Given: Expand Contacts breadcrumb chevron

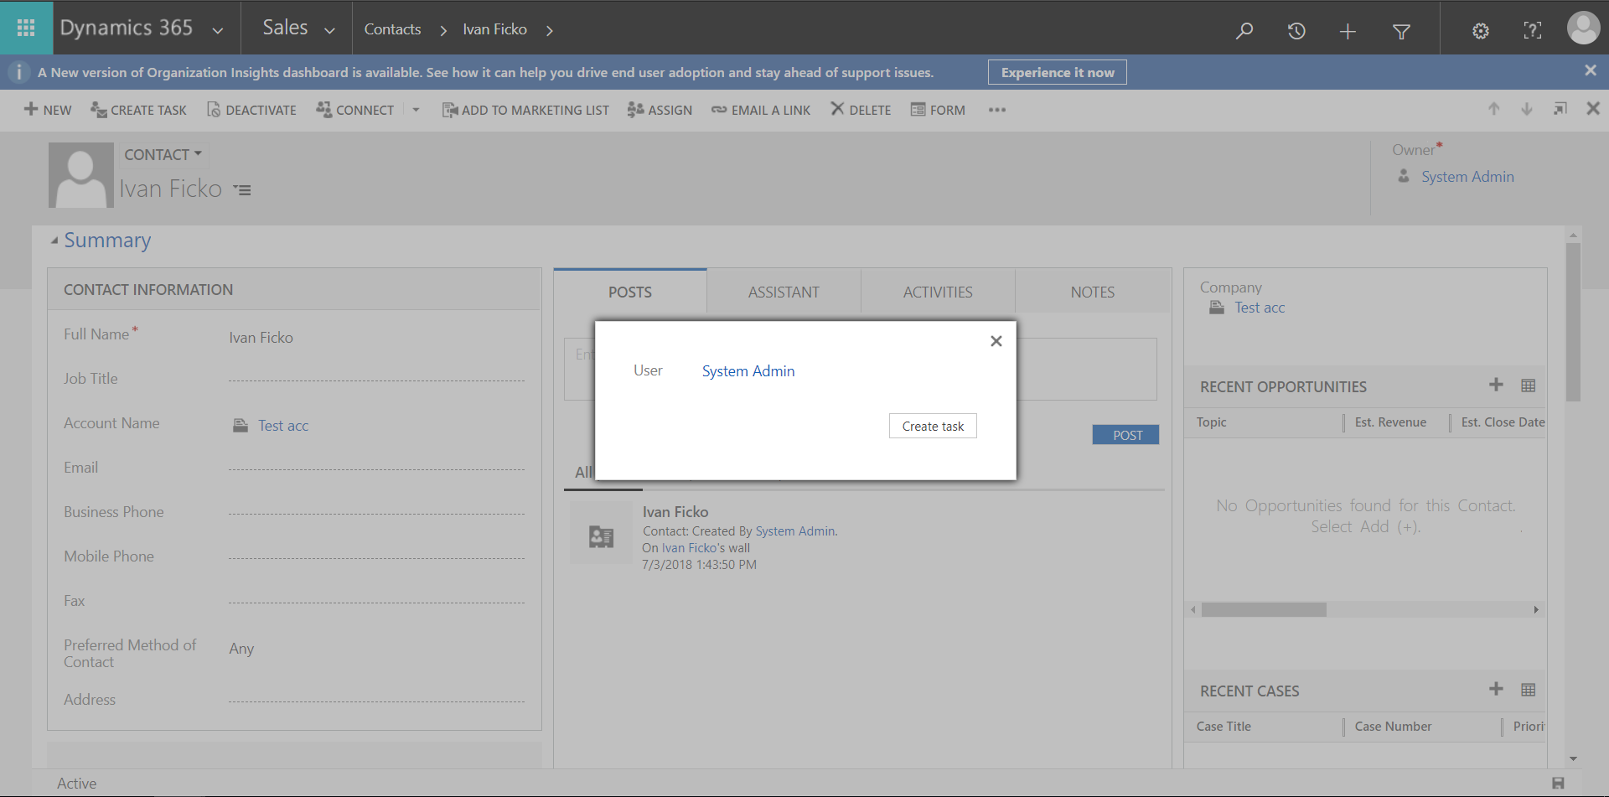Looking at the screenshot, I should click(x=443, y=31).
